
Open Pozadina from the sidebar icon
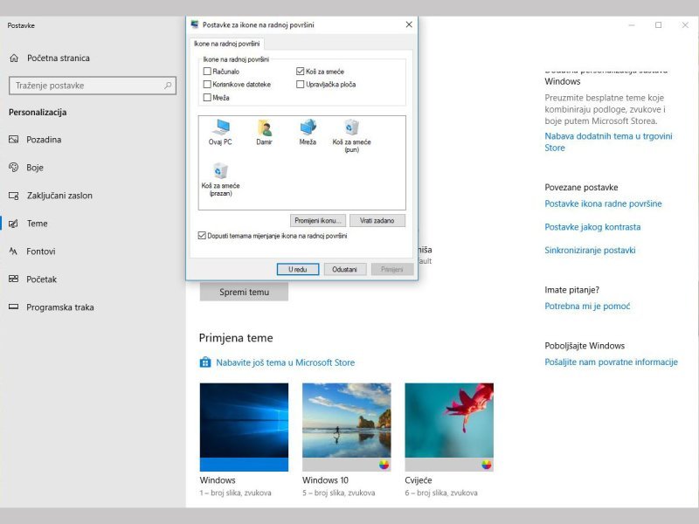[15, 140]
